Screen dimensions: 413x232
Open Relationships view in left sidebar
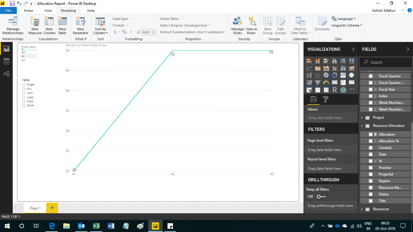[6, 74]
